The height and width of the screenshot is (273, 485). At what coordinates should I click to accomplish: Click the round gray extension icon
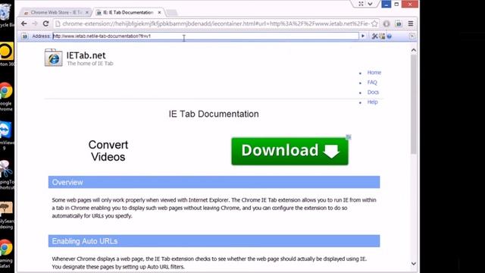click(x=386, y=24)
